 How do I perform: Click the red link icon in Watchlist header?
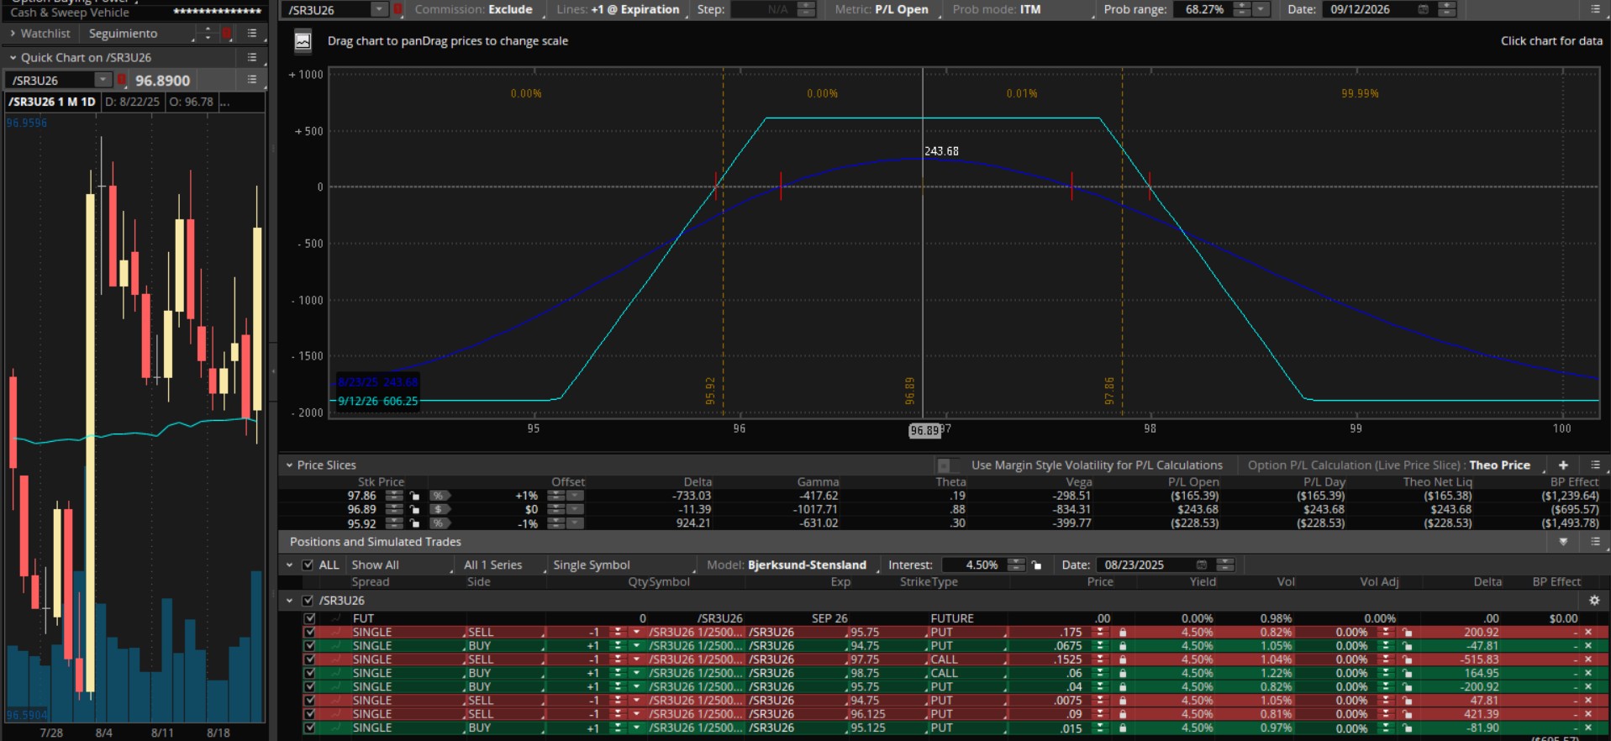226,34
